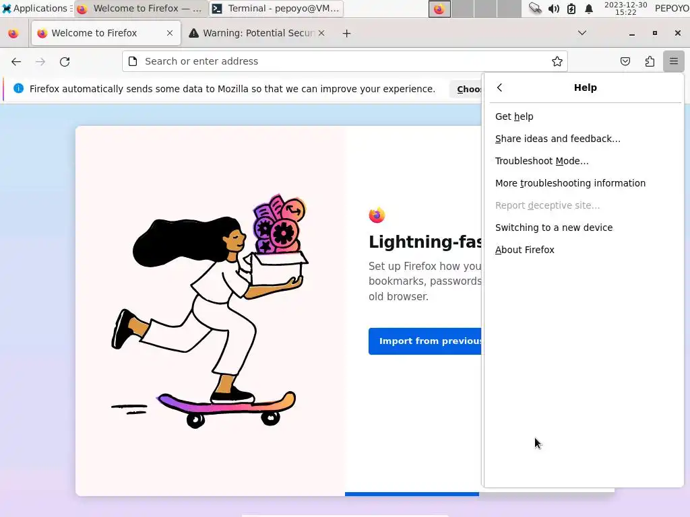Image resolution: width=690 pixels, height=517 pixels.
Task: Click the date and time clock
Action: click(626, 8)
